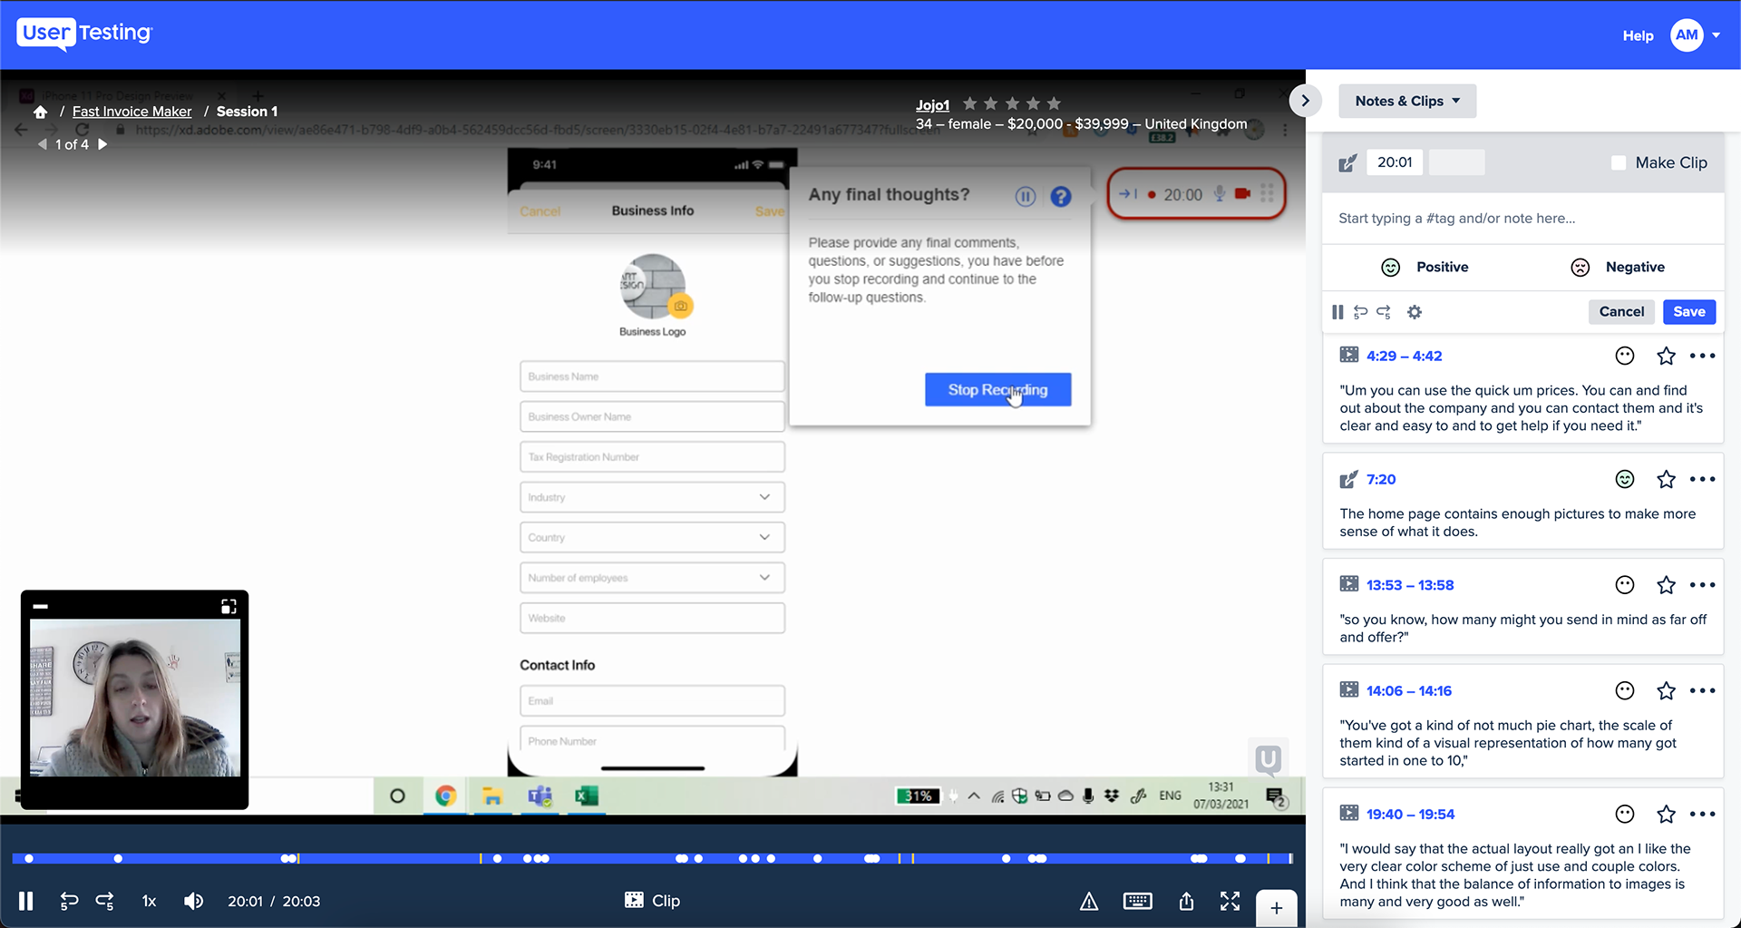The image size is (1741, 928).
Task: Click the note pencil icon beside 20:01
Action: click(1348, 163)
